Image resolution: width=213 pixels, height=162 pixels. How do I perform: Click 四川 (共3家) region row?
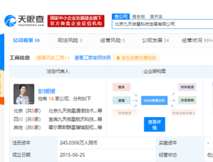pyautogui.click(x=27, y=119)
